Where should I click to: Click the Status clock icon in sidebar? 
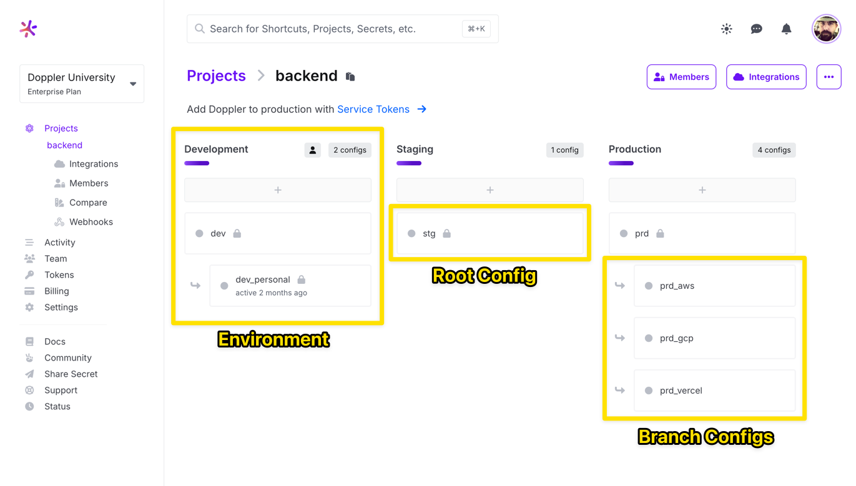pos(29,407)
